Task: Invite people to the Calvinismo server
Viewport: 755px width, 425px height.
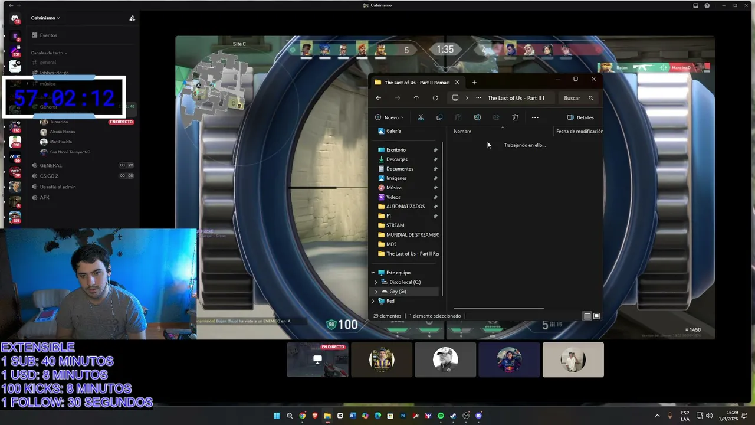Action: coord(132,18)
